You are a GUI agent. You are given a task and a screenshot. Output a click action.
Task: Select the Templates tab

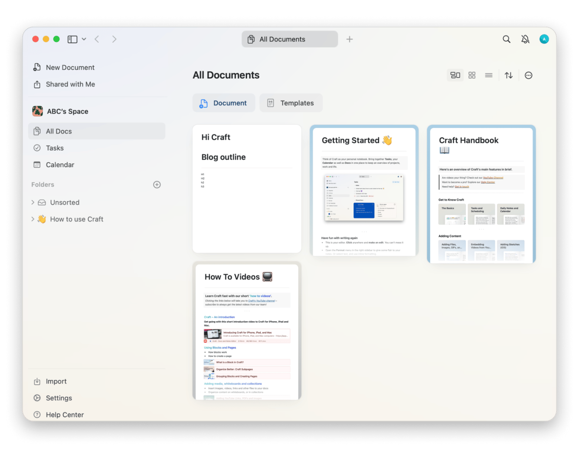point(291,103)
